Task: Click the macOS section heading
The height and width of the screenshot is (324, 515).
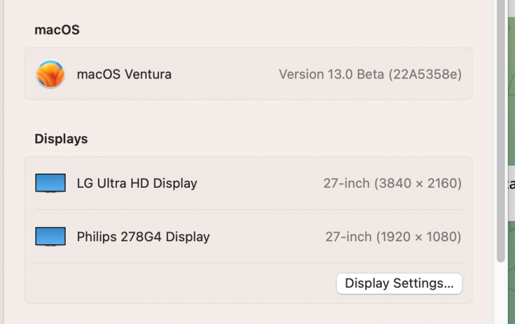Action: (x=57, y=30)
